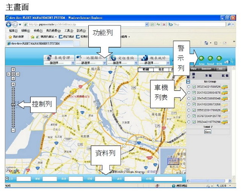
Task: Click the map zoom slider handle
Action: [13, 105]
